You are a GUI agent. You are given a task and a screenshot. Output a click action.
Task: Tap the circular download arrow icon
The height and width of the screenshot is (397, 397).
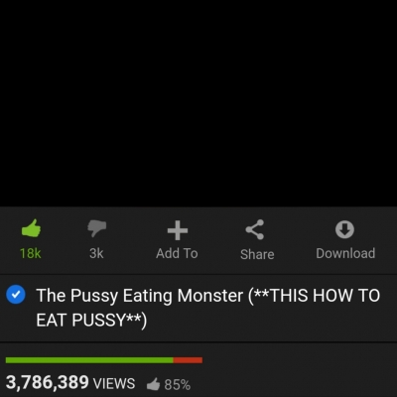[344, 229]
